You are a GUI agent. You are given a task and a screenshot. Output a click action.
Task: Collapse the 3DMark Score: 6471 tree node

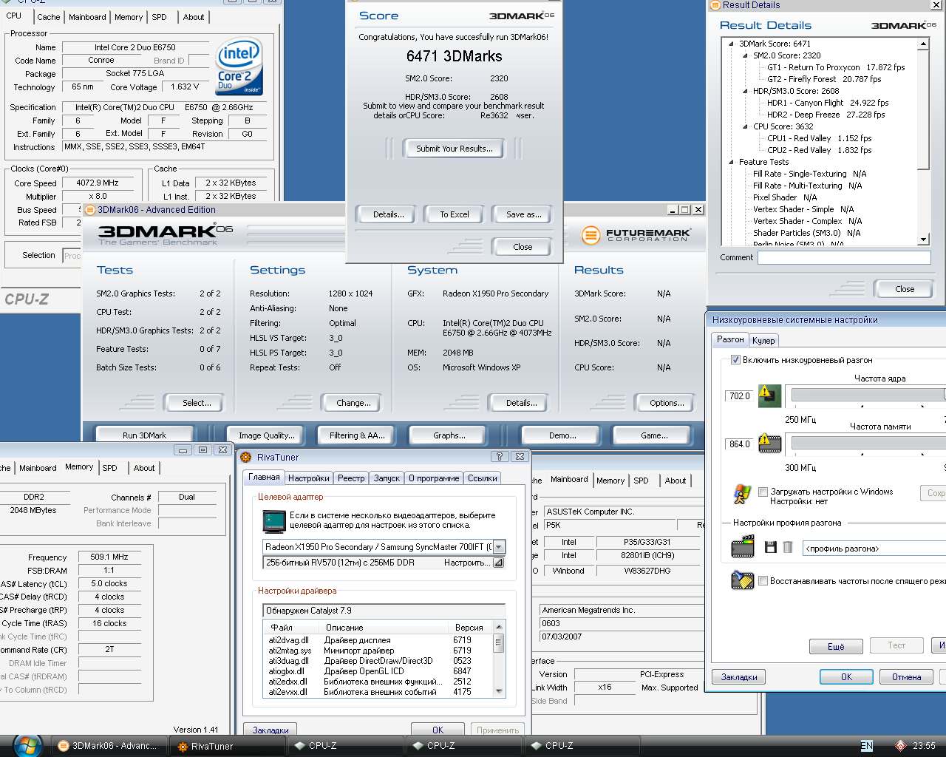click(x=732, y=44)
